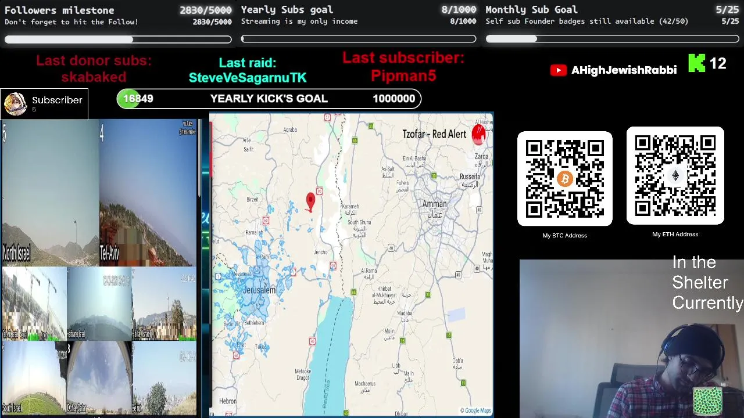The image size is (744, 418).
Task: Click the Monthly Sub Goal progress bar
Action: tap(612, 39)
